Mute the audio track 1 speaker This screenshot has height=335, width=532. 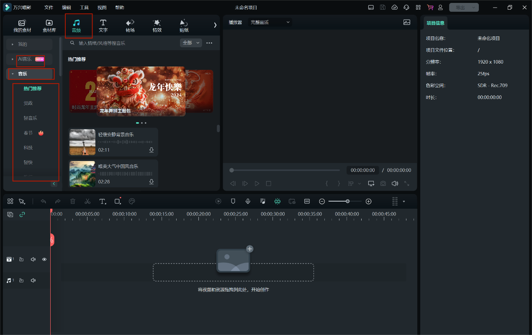(x=33, y=280)
